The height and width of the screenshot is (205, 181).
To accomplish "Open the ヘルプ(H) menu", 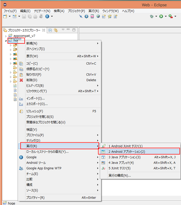I will (128, 11).
